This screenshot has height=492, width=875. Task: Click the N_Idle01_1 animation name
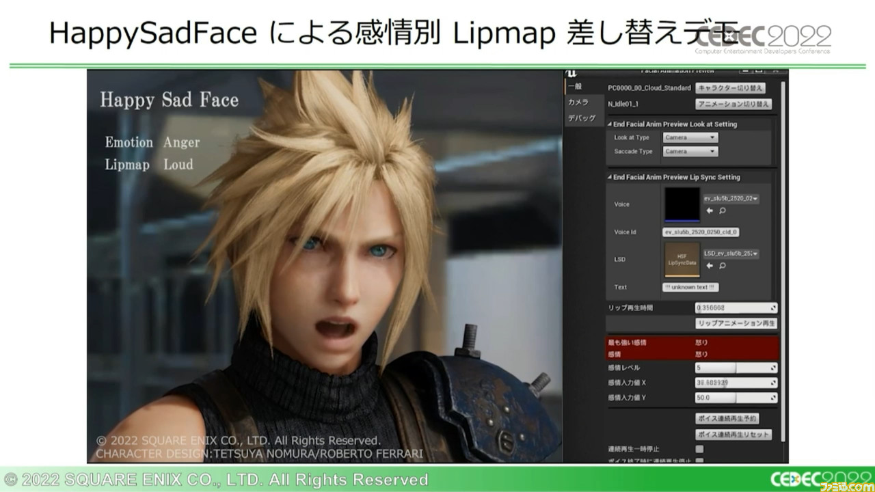tap(623, 104)
